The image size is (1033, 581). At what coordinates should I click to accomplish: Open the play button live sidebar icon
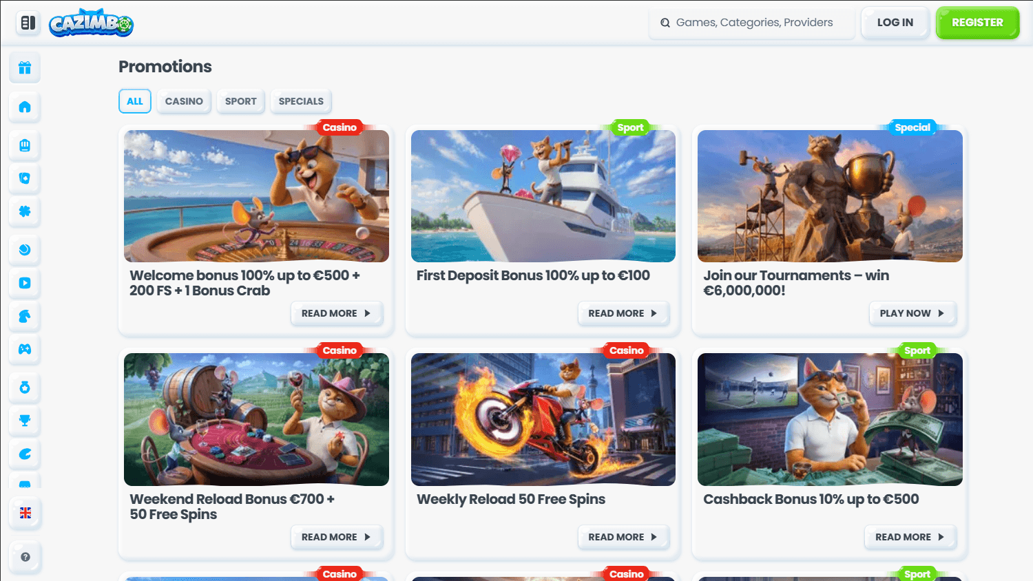25,283
